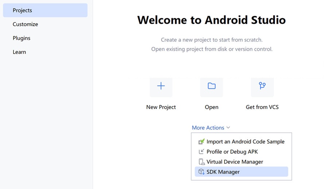Open Virtual Device Manager from the menu
Screen dimensions: 328x189
click(235, 162)
